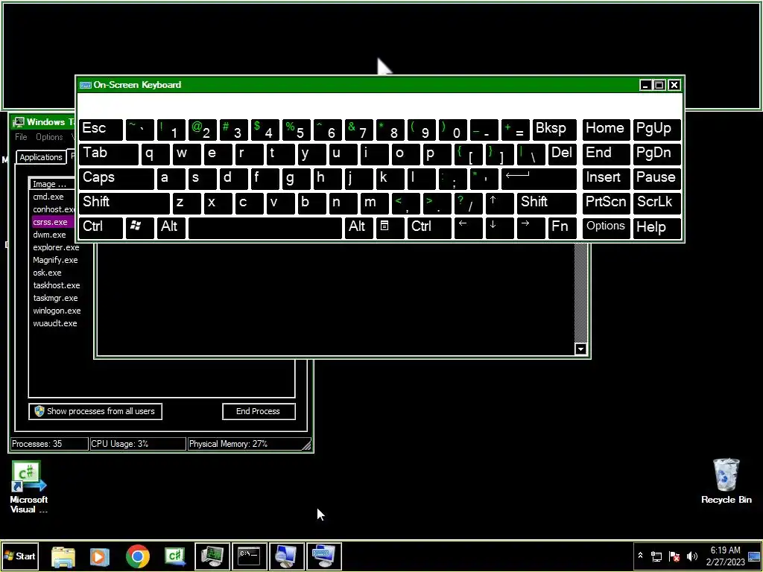Click the On-Screen Keyboard title icon
The image size is (763, 572).
coord(86,85)
